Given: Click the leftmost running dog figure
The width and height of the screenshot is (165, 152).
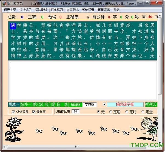Looking at the screenshot, I should click(39, 131).
